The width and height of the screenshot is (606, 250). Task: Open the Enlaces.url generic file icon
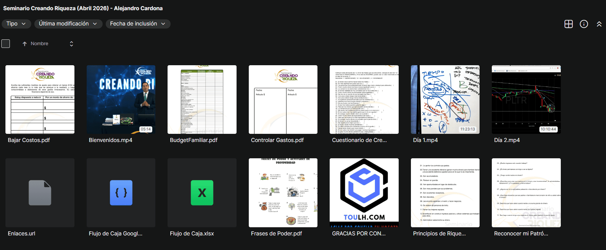[40, 193]
